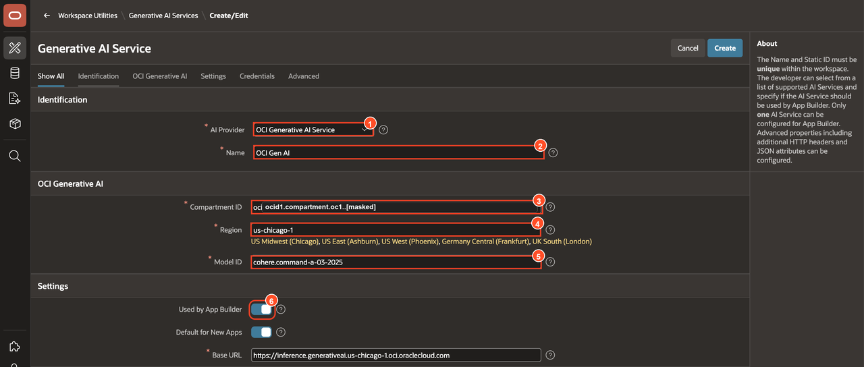Switch to the Credentials tab
The image size is (864, 367).
[257, 76]
